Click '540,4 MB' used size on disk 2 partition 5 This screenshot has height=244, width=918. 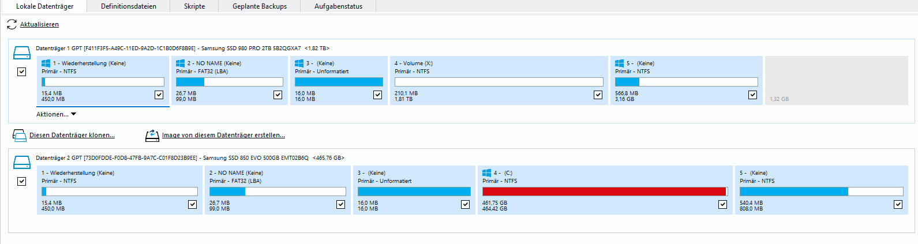[751, 202]
